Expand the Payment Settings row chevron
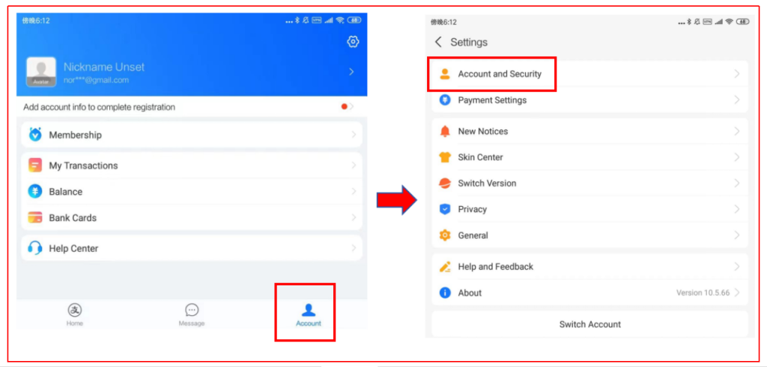The width and height of the screenshot is (767, 367). point(737,100)
